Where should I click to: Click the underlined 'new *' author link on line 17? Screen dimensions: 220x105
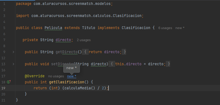[72, 76]
